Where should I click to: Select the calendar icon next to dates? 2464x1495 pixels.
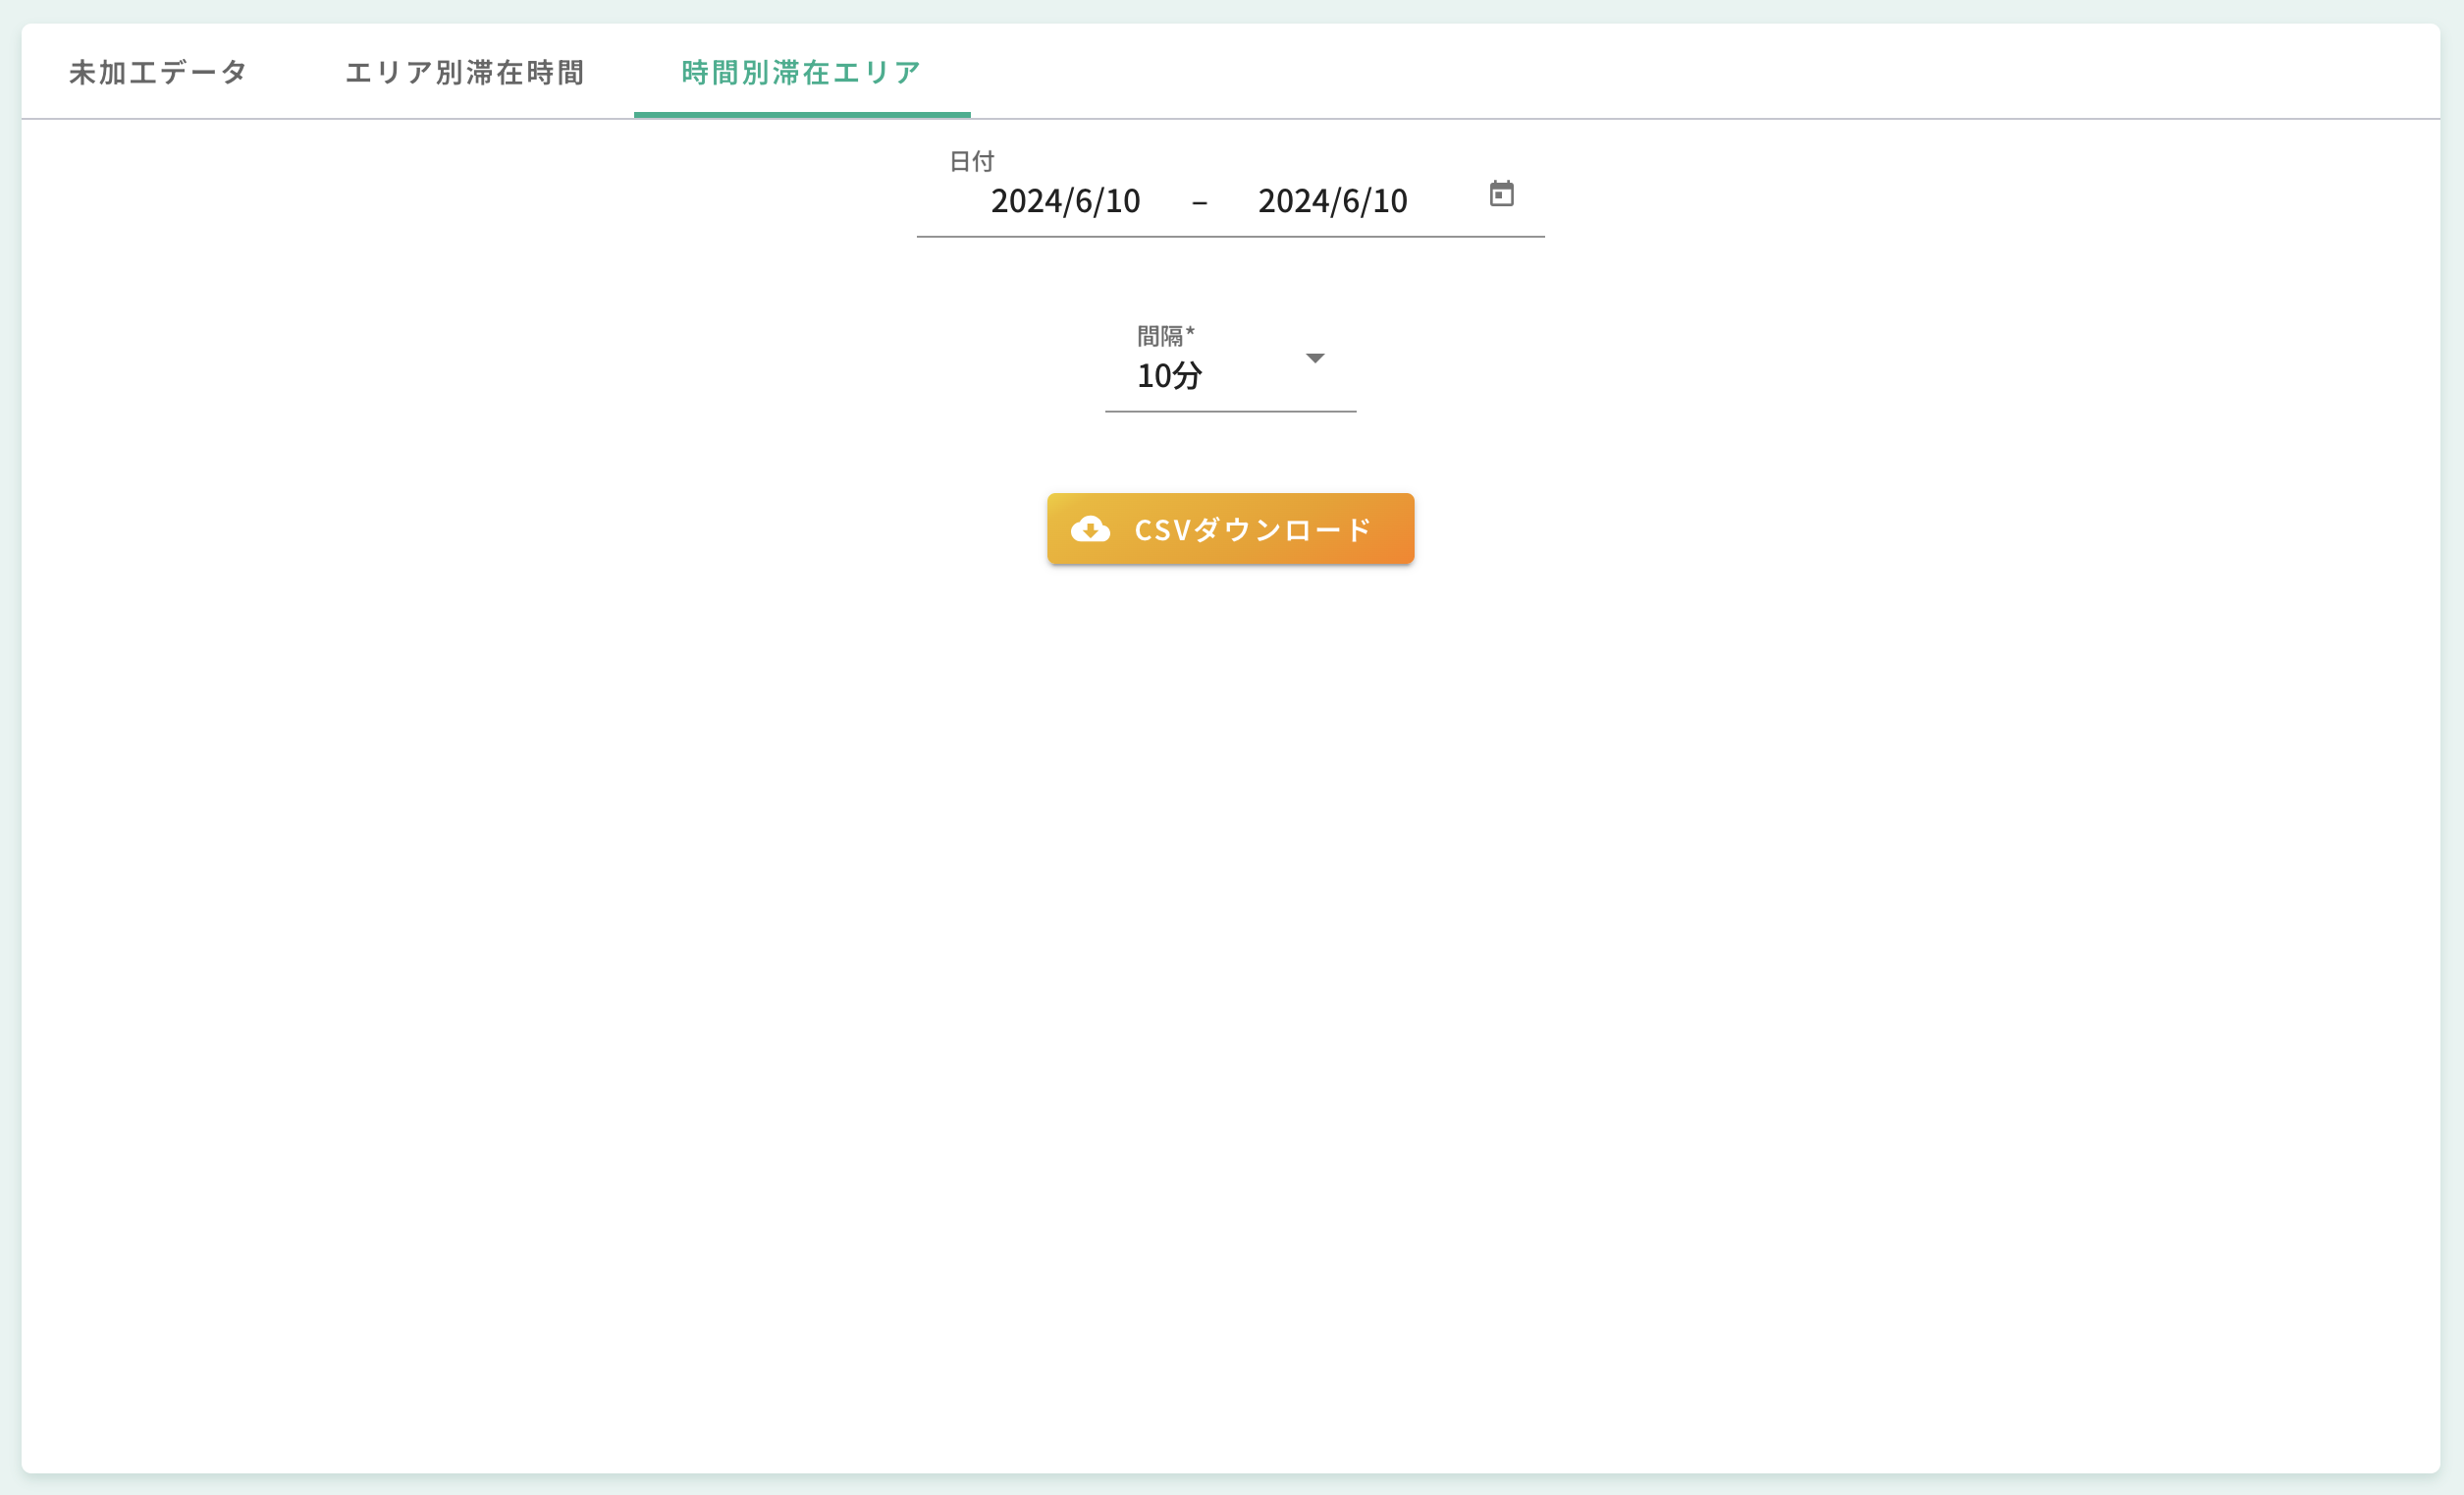(1502, 195)
